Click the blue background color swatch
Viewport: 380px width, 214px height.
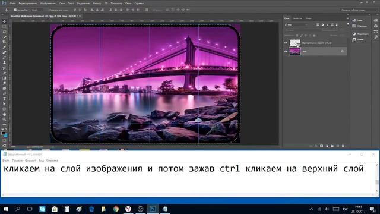tap(6, 136)
